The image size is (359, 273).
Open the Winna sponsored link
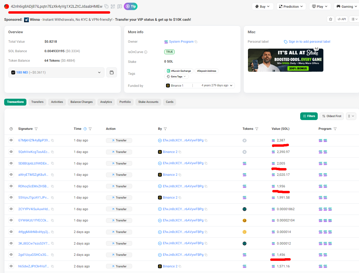tap(35, 20)
